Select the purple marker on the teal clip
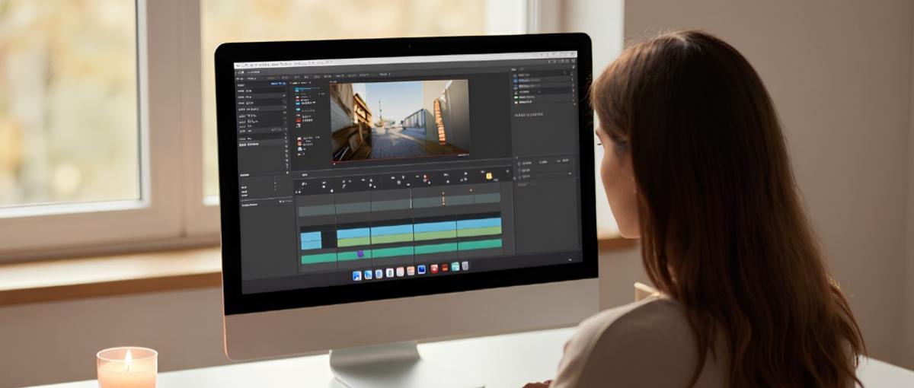The width and height of the screenshot is (914, 388). (360, 253)
